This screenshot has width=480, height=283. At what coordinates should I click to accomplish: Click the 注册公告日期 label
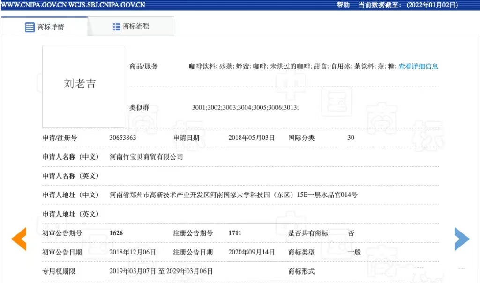(x=193, y=253)
